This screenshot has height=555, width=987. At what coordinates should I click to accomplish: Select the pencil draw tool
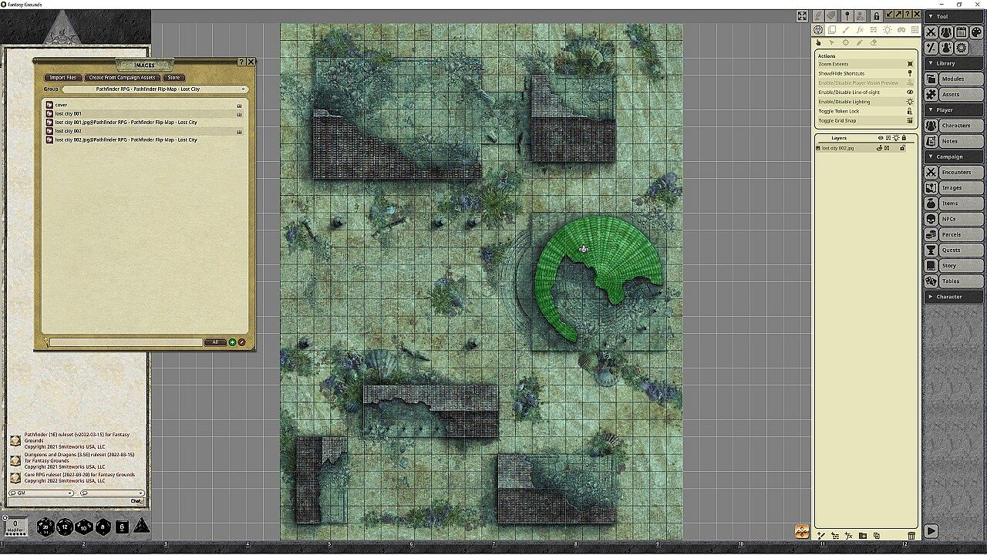860,43
